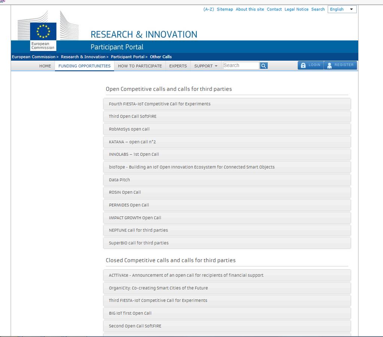Open the HOW TO PARTICIPATE tab

(140, 66)
